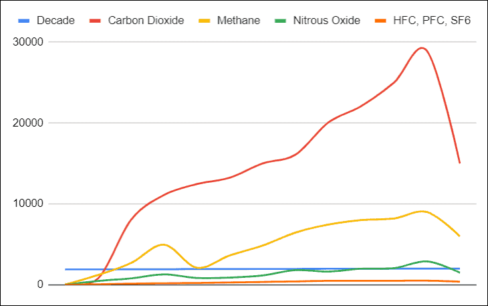Click the orange HFC, PFC, SF6 swatch
Image resolution: width=488 pixels, height=306 pixels.
point(380,21)
